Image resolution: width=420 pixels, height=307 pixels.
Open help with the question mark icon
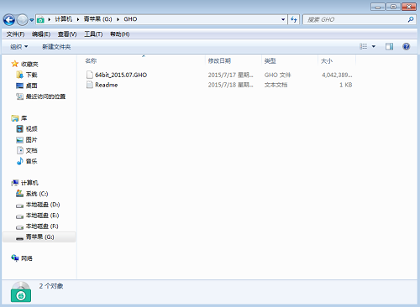407,46
